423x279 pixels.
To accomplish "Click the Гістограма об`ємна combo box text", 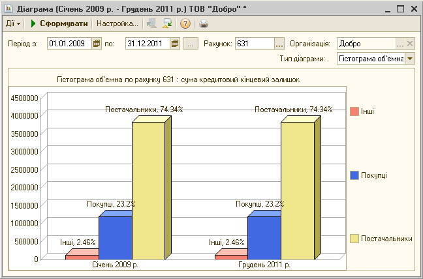I will coord(371,59).
